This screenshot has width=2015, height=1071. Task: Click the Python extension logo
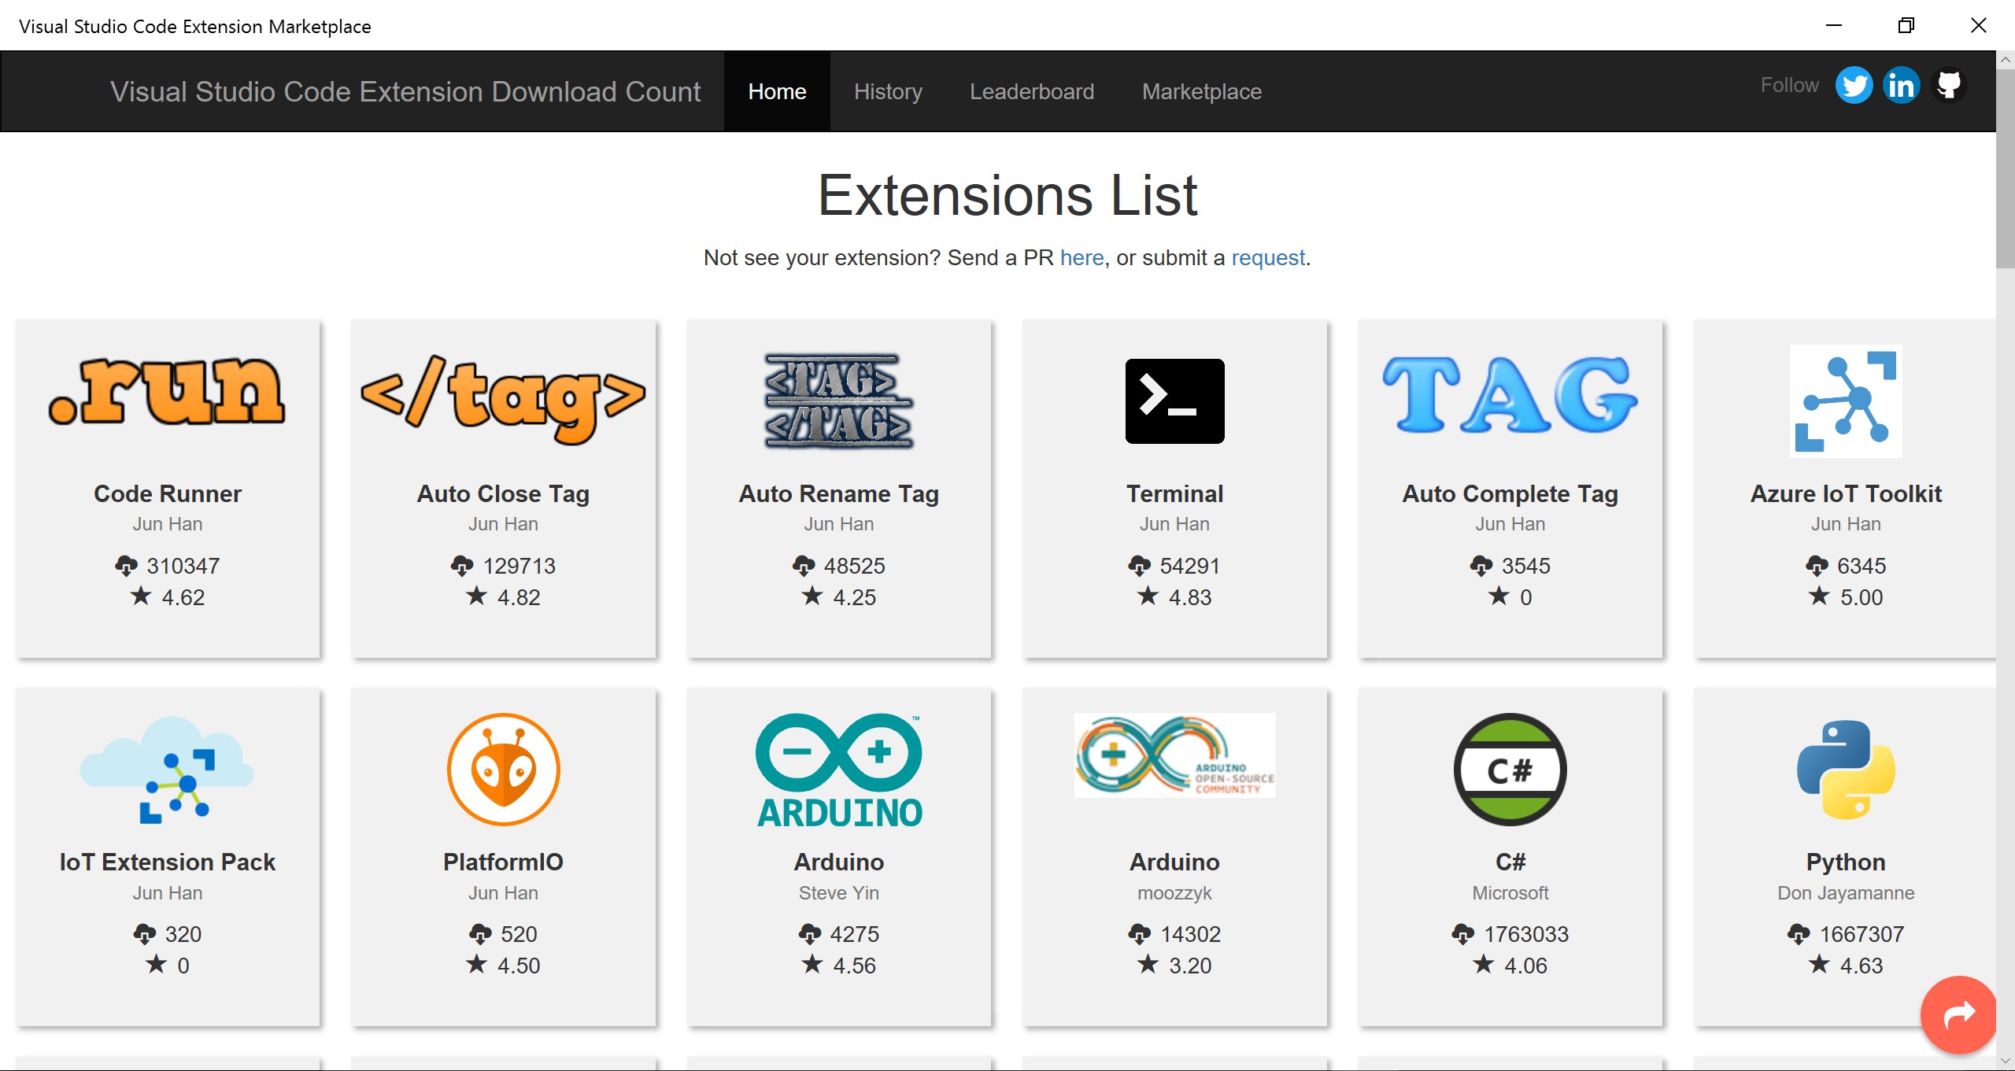pos(1846,770)
